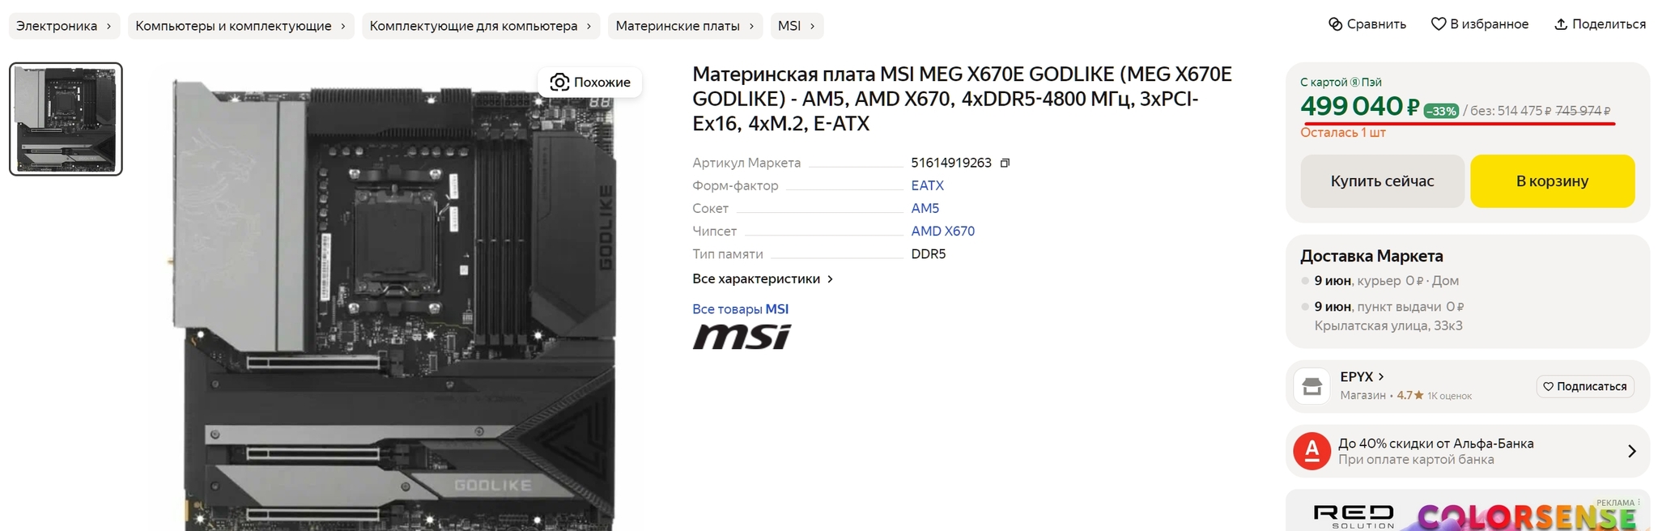Open the Alfa-Bank discount offer arrow
This screenshot has width=1658, height=531.
(1631, 451)
